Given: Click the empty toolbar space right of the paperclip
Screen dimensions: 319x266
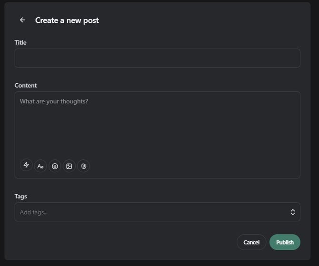Looking at the screenshot, I should (190, 166).
